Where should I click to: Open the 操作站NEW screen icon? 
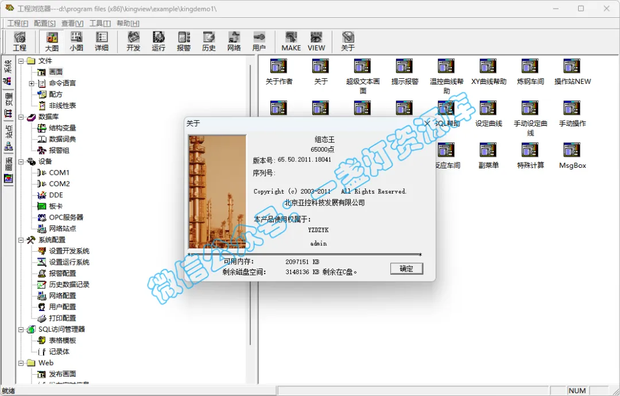(x=572, y=72)
